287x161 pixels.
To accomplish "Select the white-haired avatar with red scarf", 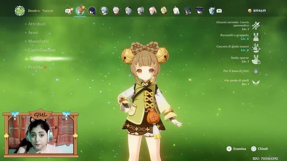I will (x=116, y=11).
